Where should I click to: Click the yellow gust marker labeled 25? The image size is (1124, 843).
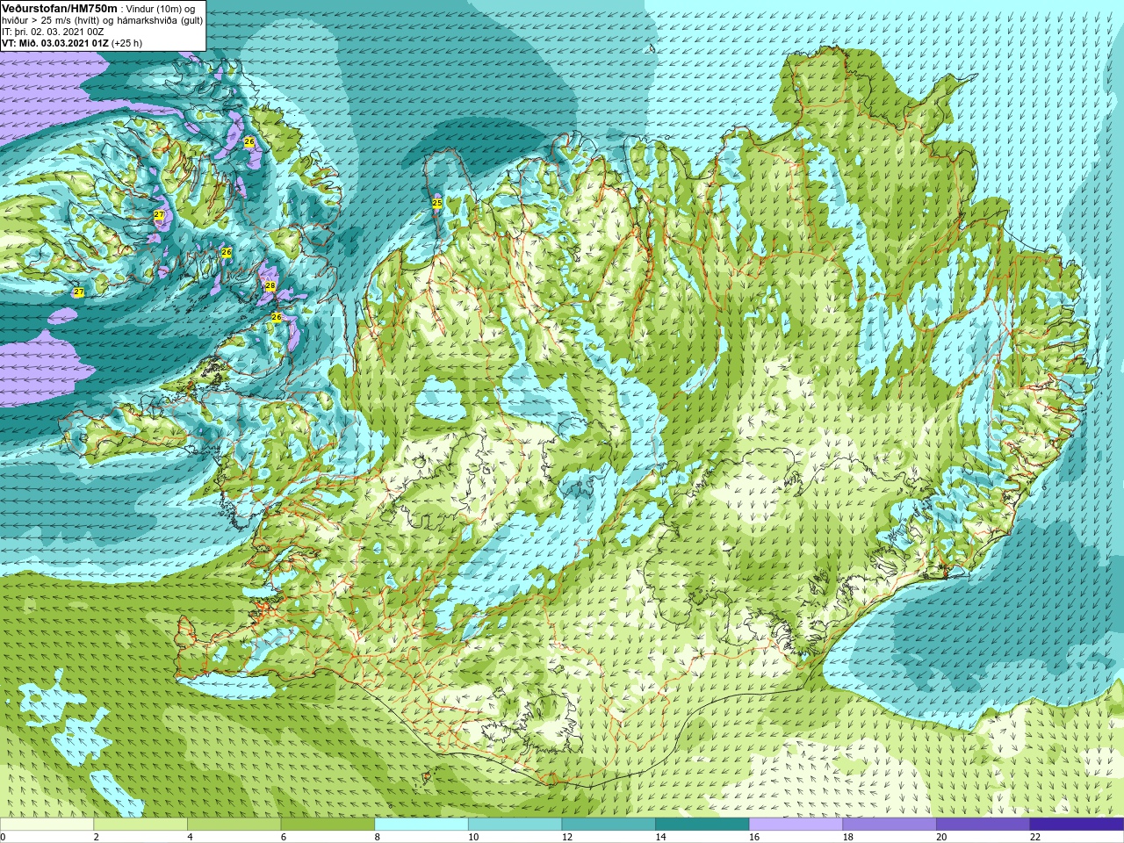click(x=437, y=203)
